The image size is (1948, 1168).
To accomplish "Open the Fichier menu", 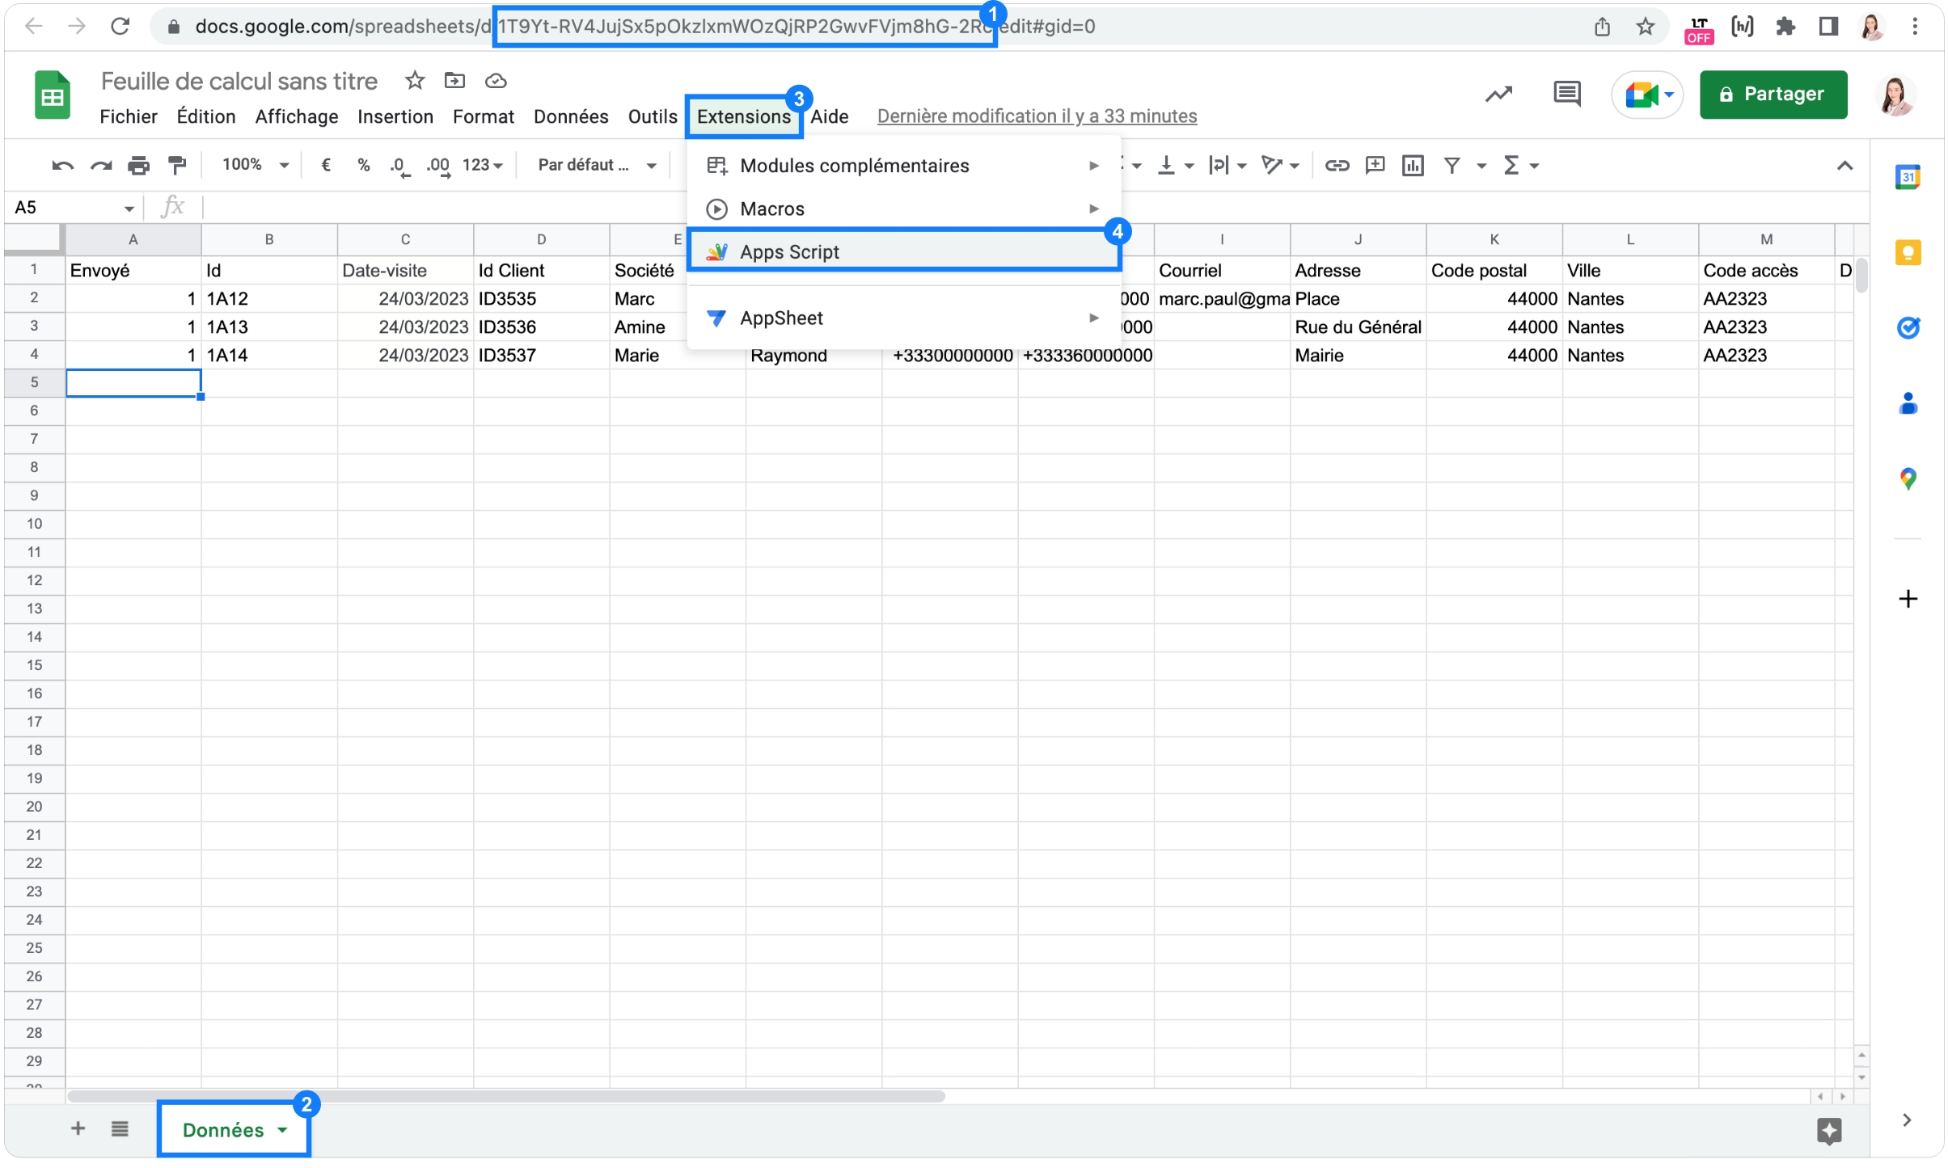I will (128, 116).
